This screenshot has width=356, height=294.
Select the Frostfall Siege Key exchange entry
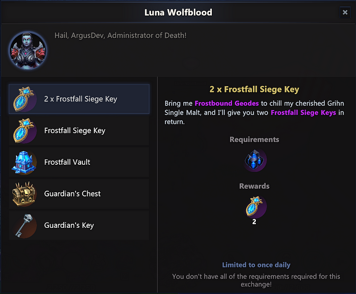click(x=79, y=131)
